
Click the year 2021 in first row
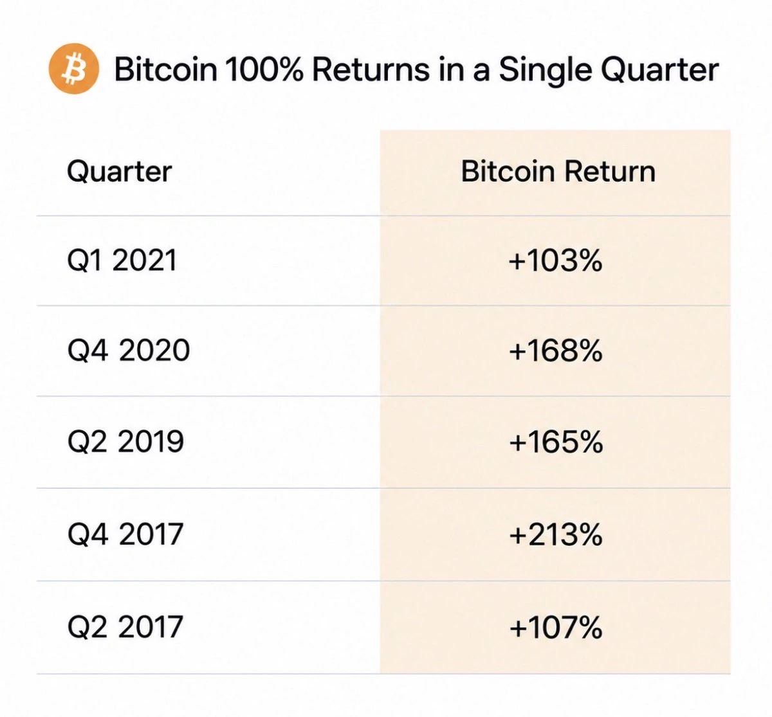coord(144,260)
